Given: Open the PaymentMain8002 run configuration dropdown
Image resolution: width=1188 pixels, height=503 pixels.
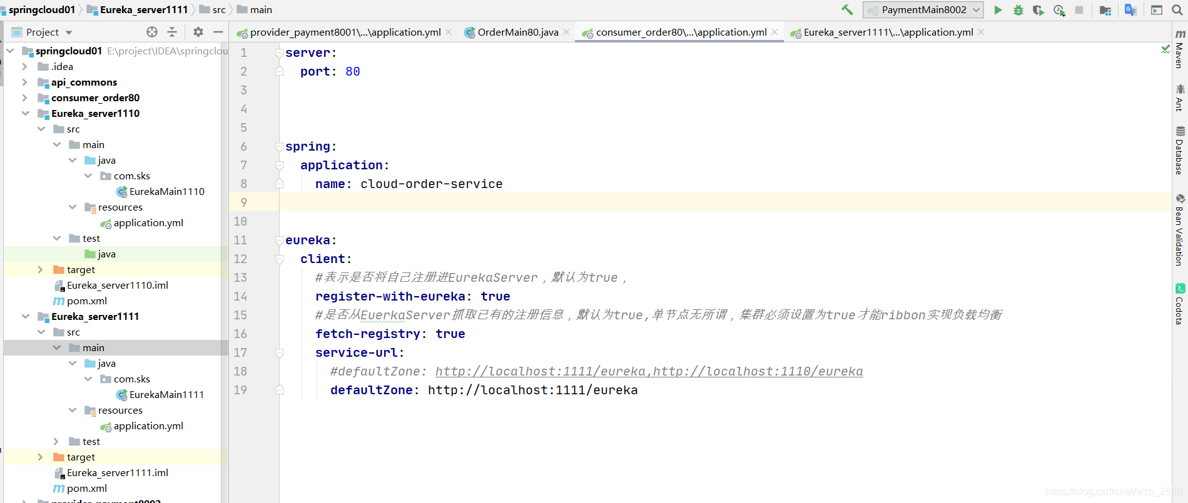Looking at the screenshot, I should pyautogui.click(x=923, y=10).
